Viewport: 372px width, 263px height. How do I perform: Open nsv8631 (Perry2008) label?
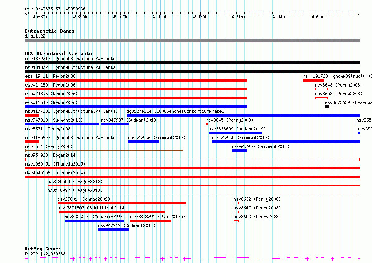(49, 129)
